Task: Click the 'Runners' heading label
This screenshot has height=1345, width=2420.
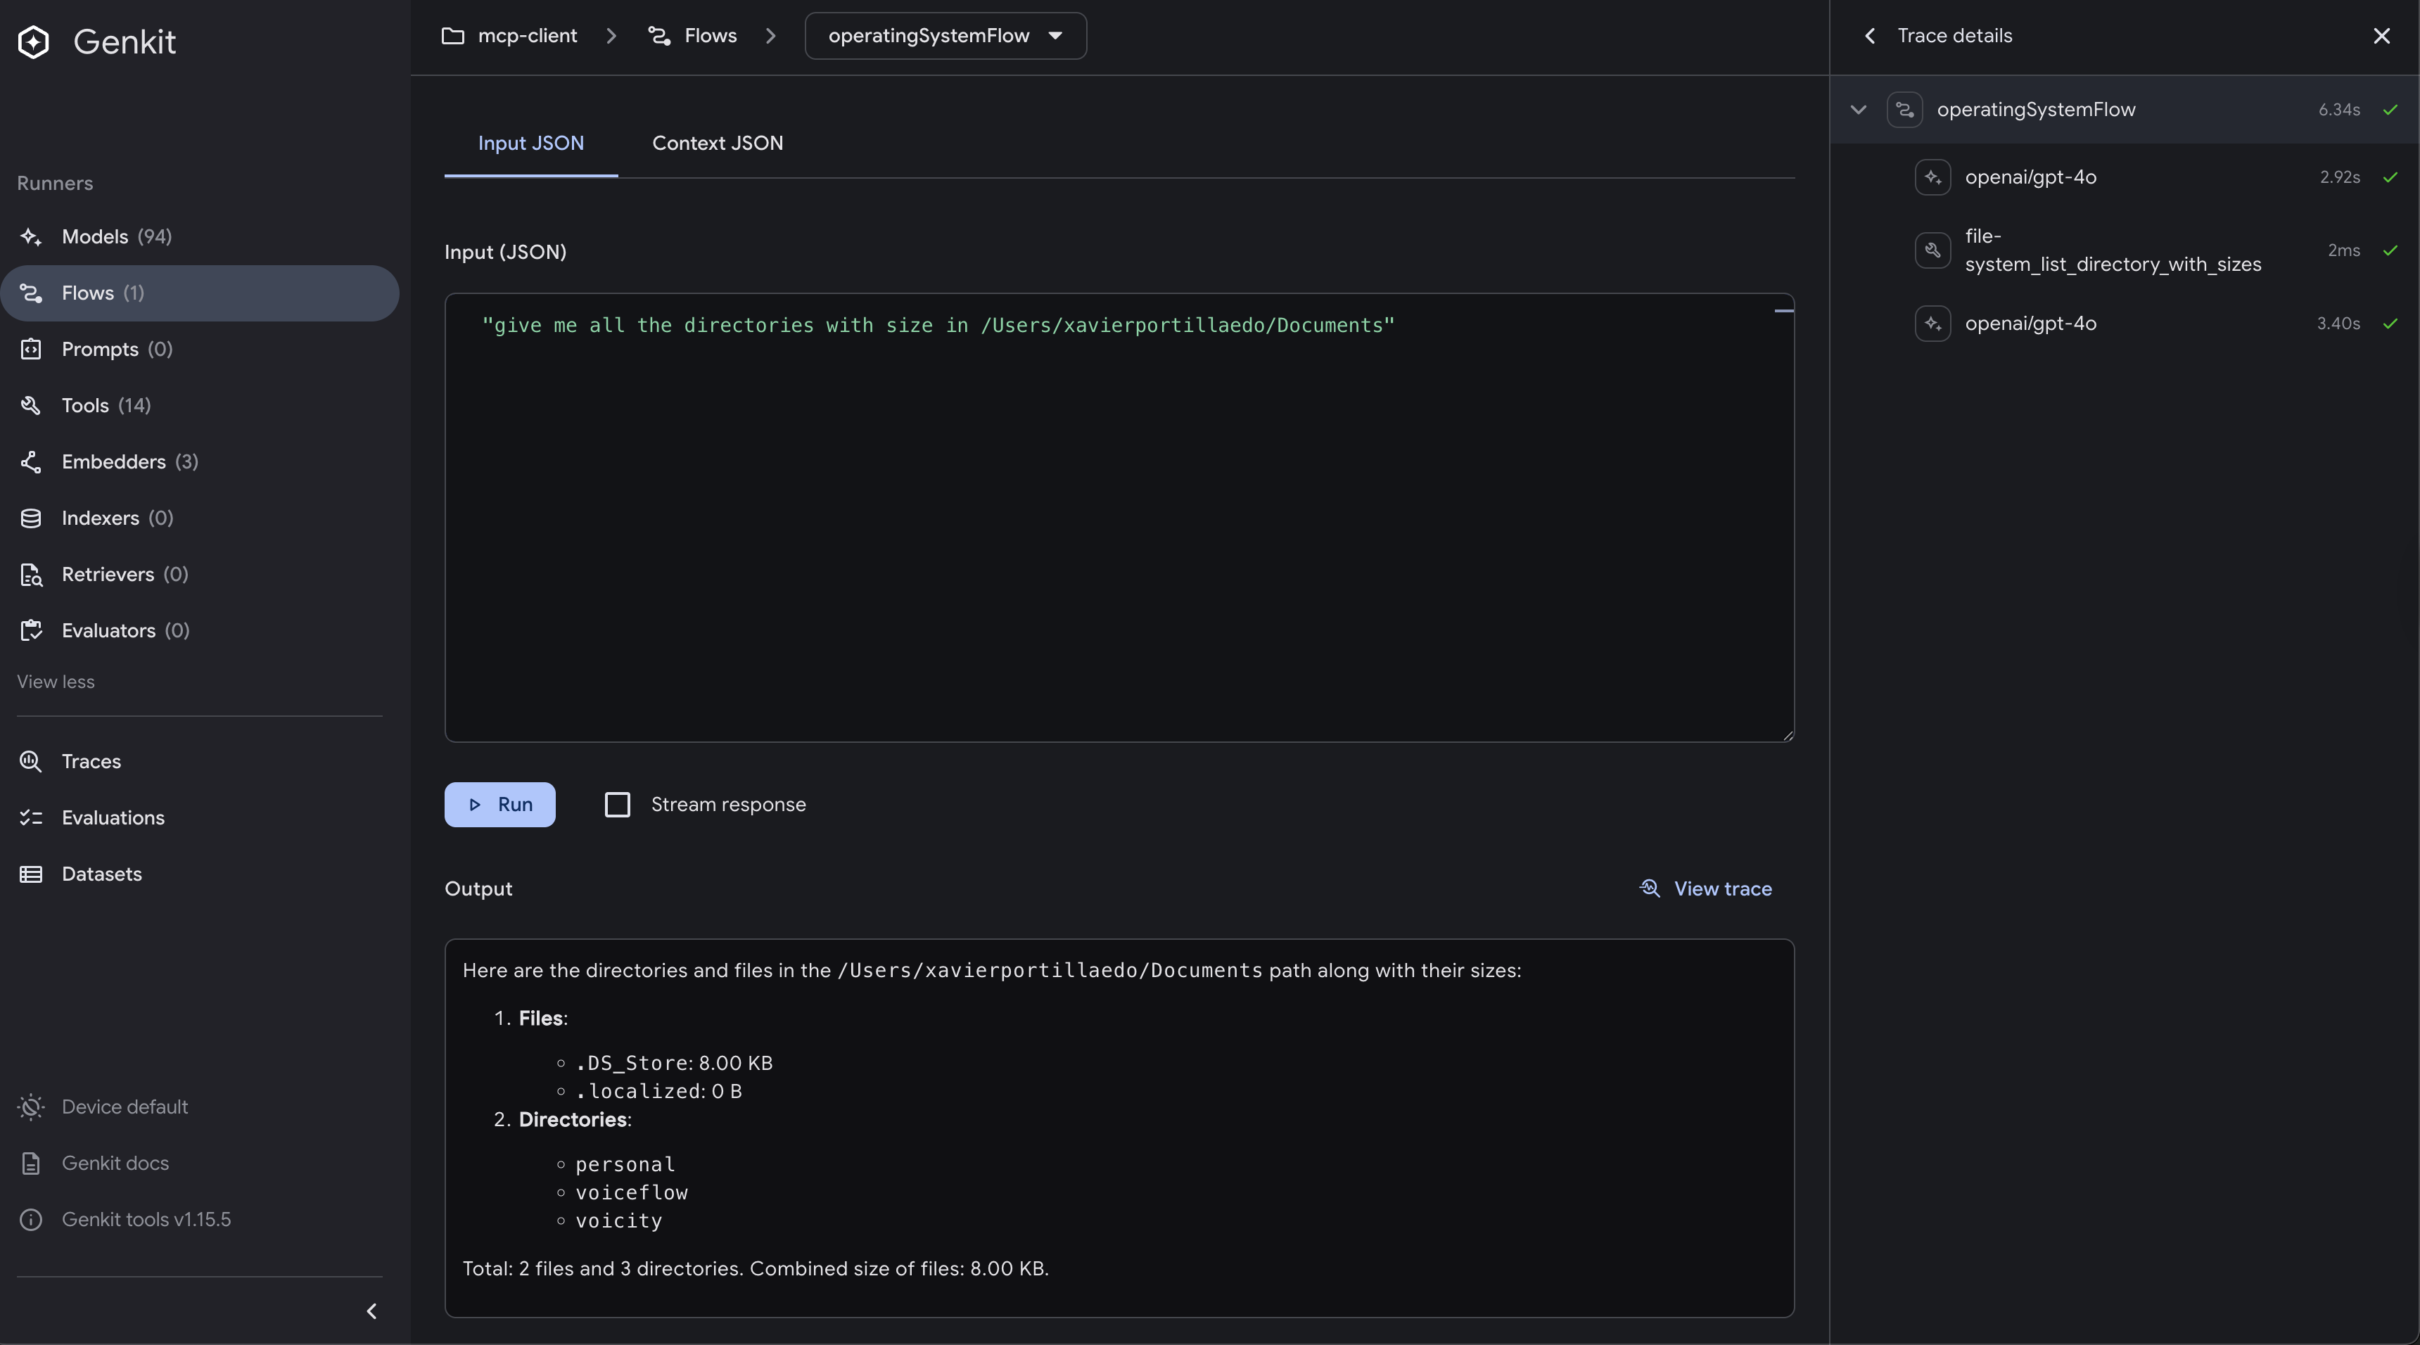Action: (54, 183)
